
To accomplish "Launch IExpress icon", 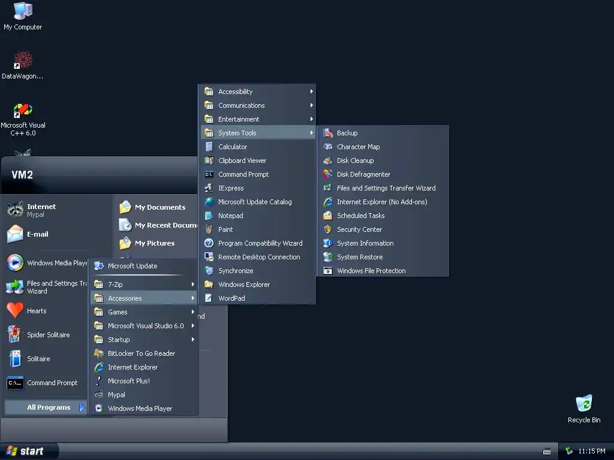I will point(209,188).
